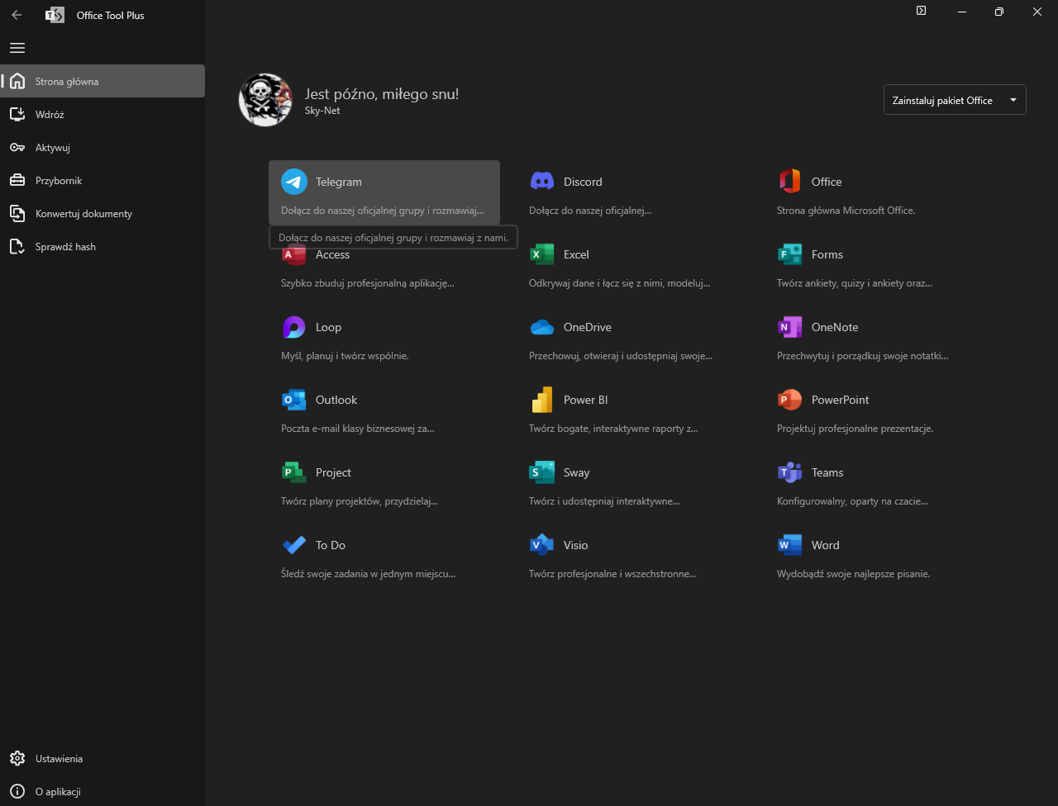Click the PowerPoint icon
The width and height of the screenshot is (1058, 806).
[790, 400]
